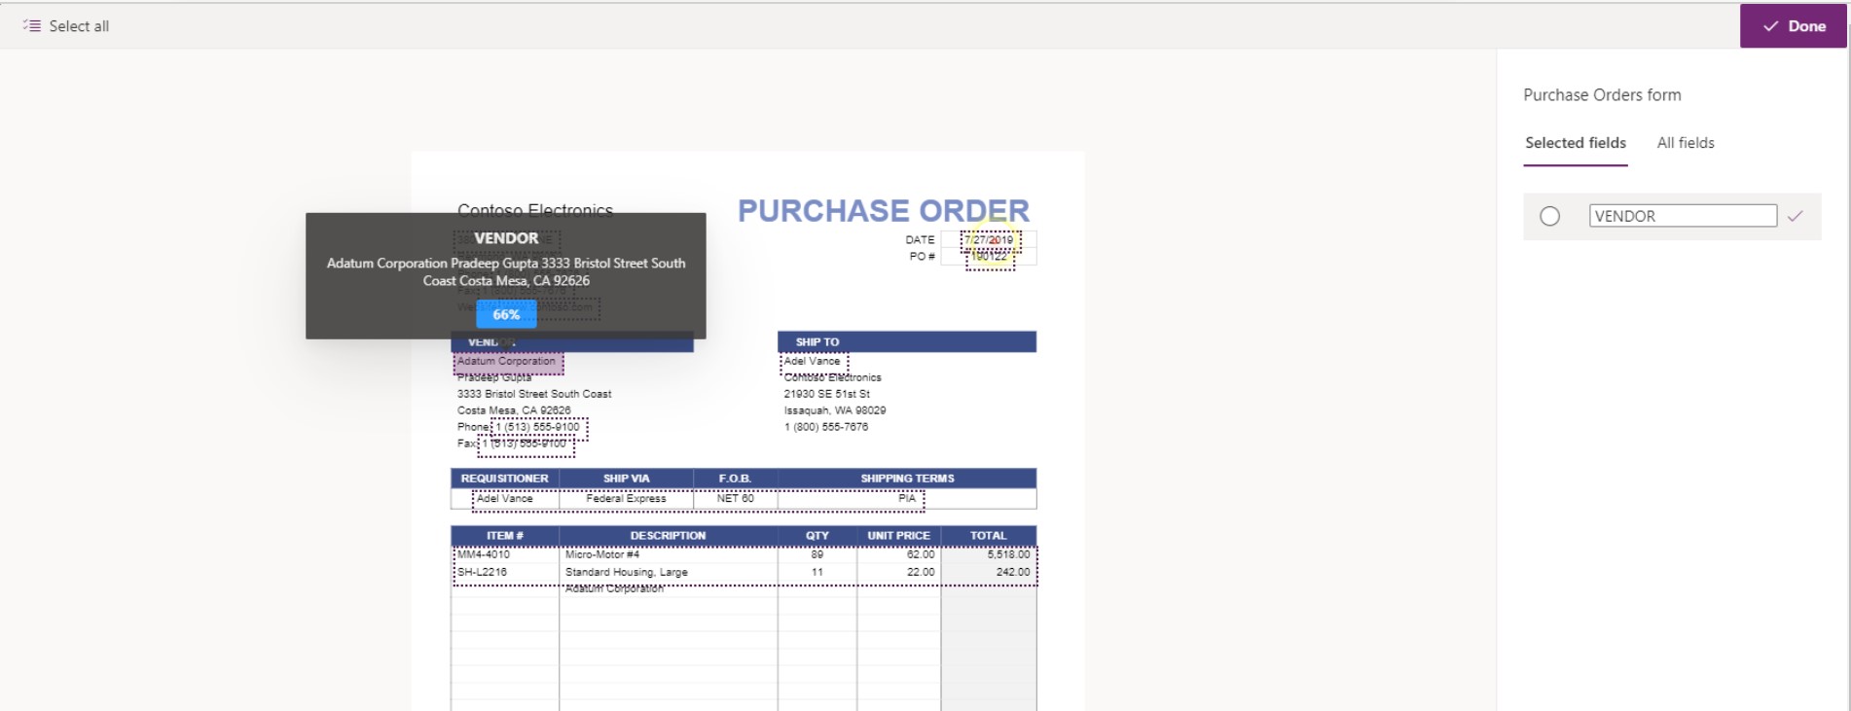
Task: Select the PO number 180122 box
Action: point(990,259)
